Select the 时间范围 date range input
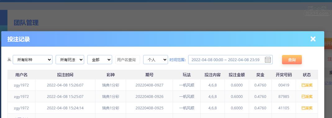This screenshot has width=332, height=118. pos(230,60)
